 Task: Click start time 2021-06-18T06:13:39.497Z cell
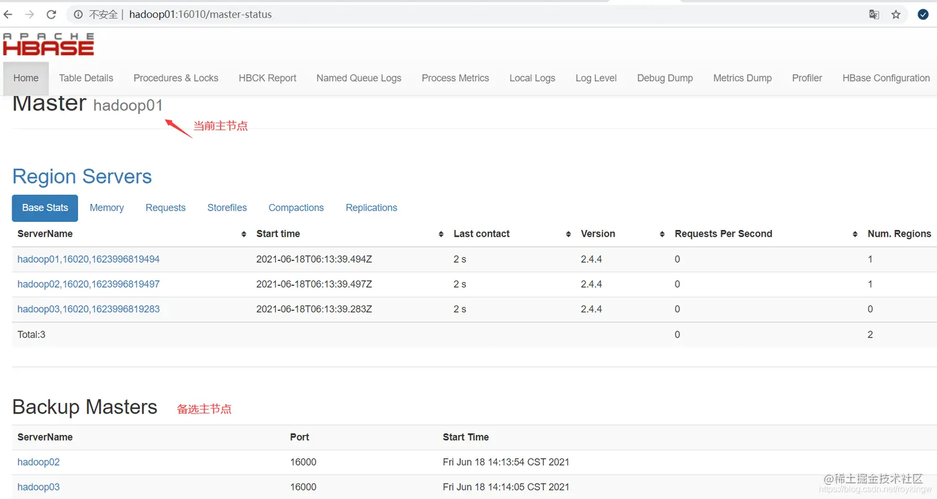(314, 284)
